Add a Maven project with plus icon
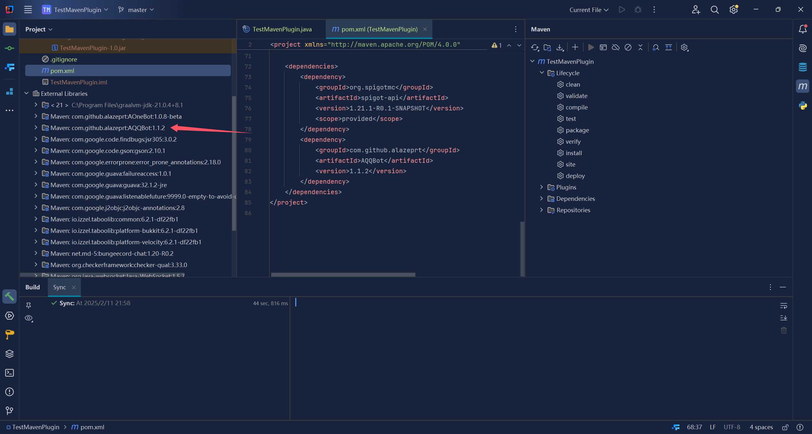The height and width of the screenshot is (434, 812). (575, 48)
